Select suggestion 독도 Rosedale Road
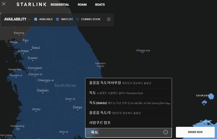Image resolution: width=217 pixels, height=139 pixels. click(129, 93)
